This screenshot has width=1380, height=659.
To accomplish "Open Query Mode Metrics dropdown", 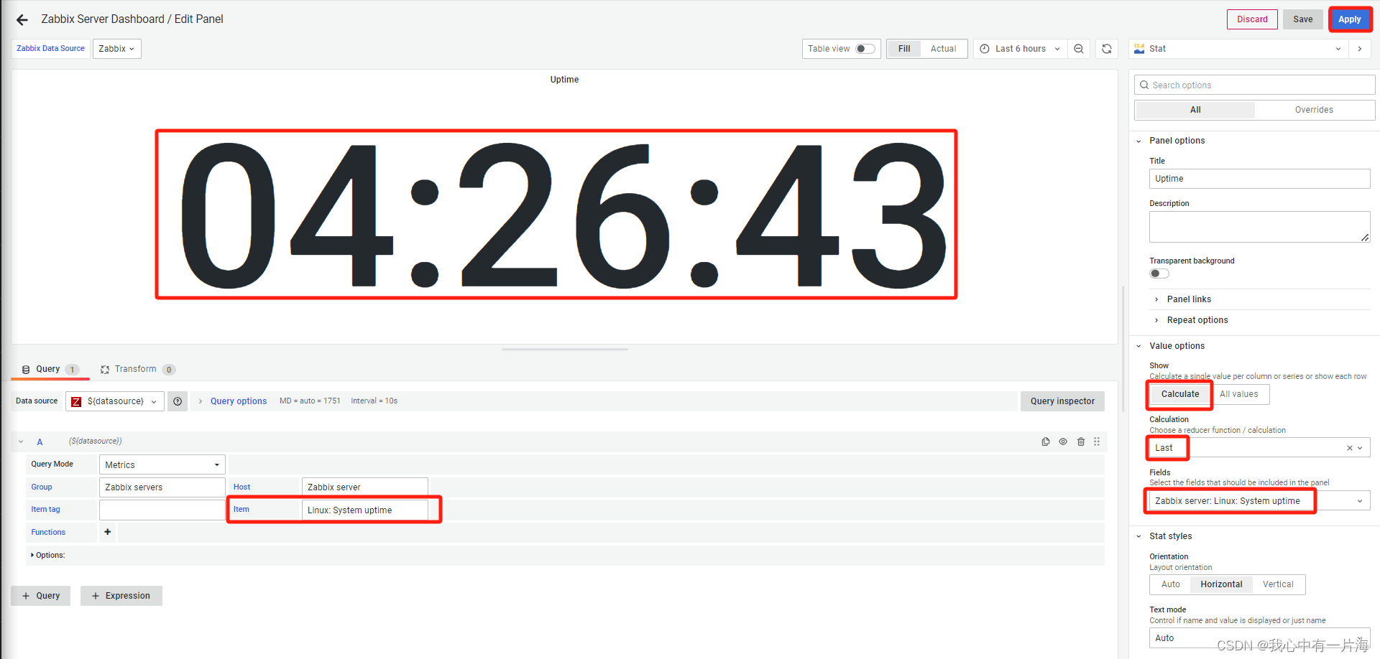I will point(162,464).
